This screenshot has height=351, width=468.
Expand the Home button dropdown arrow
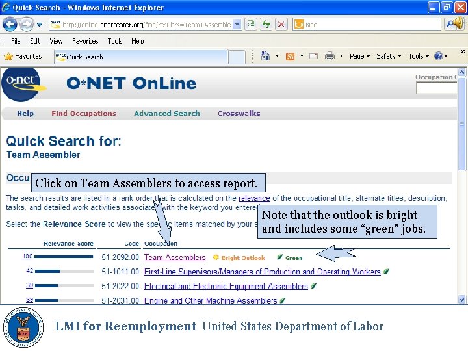[x=277, y=56]
